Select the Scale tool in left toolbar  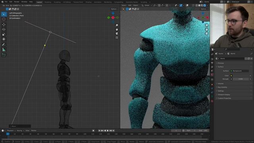tap(4, 35)
